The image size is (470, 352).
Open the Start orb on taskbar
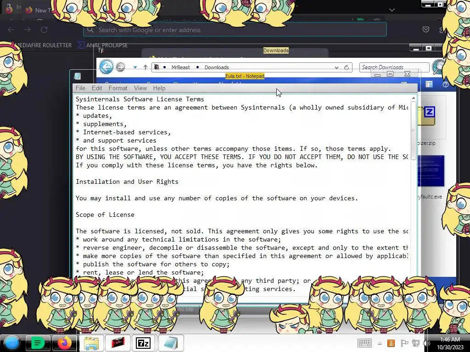[x=11, y=343]
